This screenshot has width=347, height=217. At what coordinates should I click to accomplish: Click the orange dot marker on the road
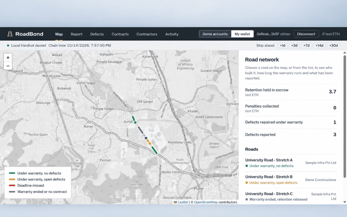coord(150,143)
